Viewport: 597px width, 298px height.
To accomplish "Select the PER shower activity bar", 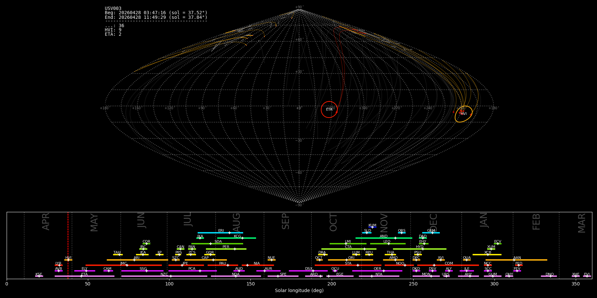I will (x=226, y=249).
